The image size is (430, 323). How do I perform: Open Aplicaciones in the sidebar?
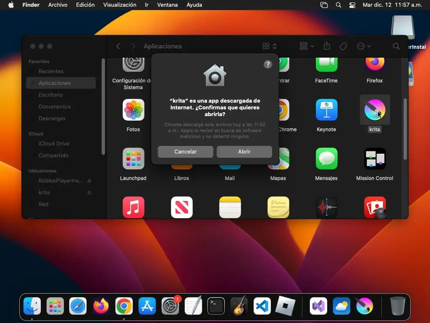pyautogui.click(x=61, y=83)
